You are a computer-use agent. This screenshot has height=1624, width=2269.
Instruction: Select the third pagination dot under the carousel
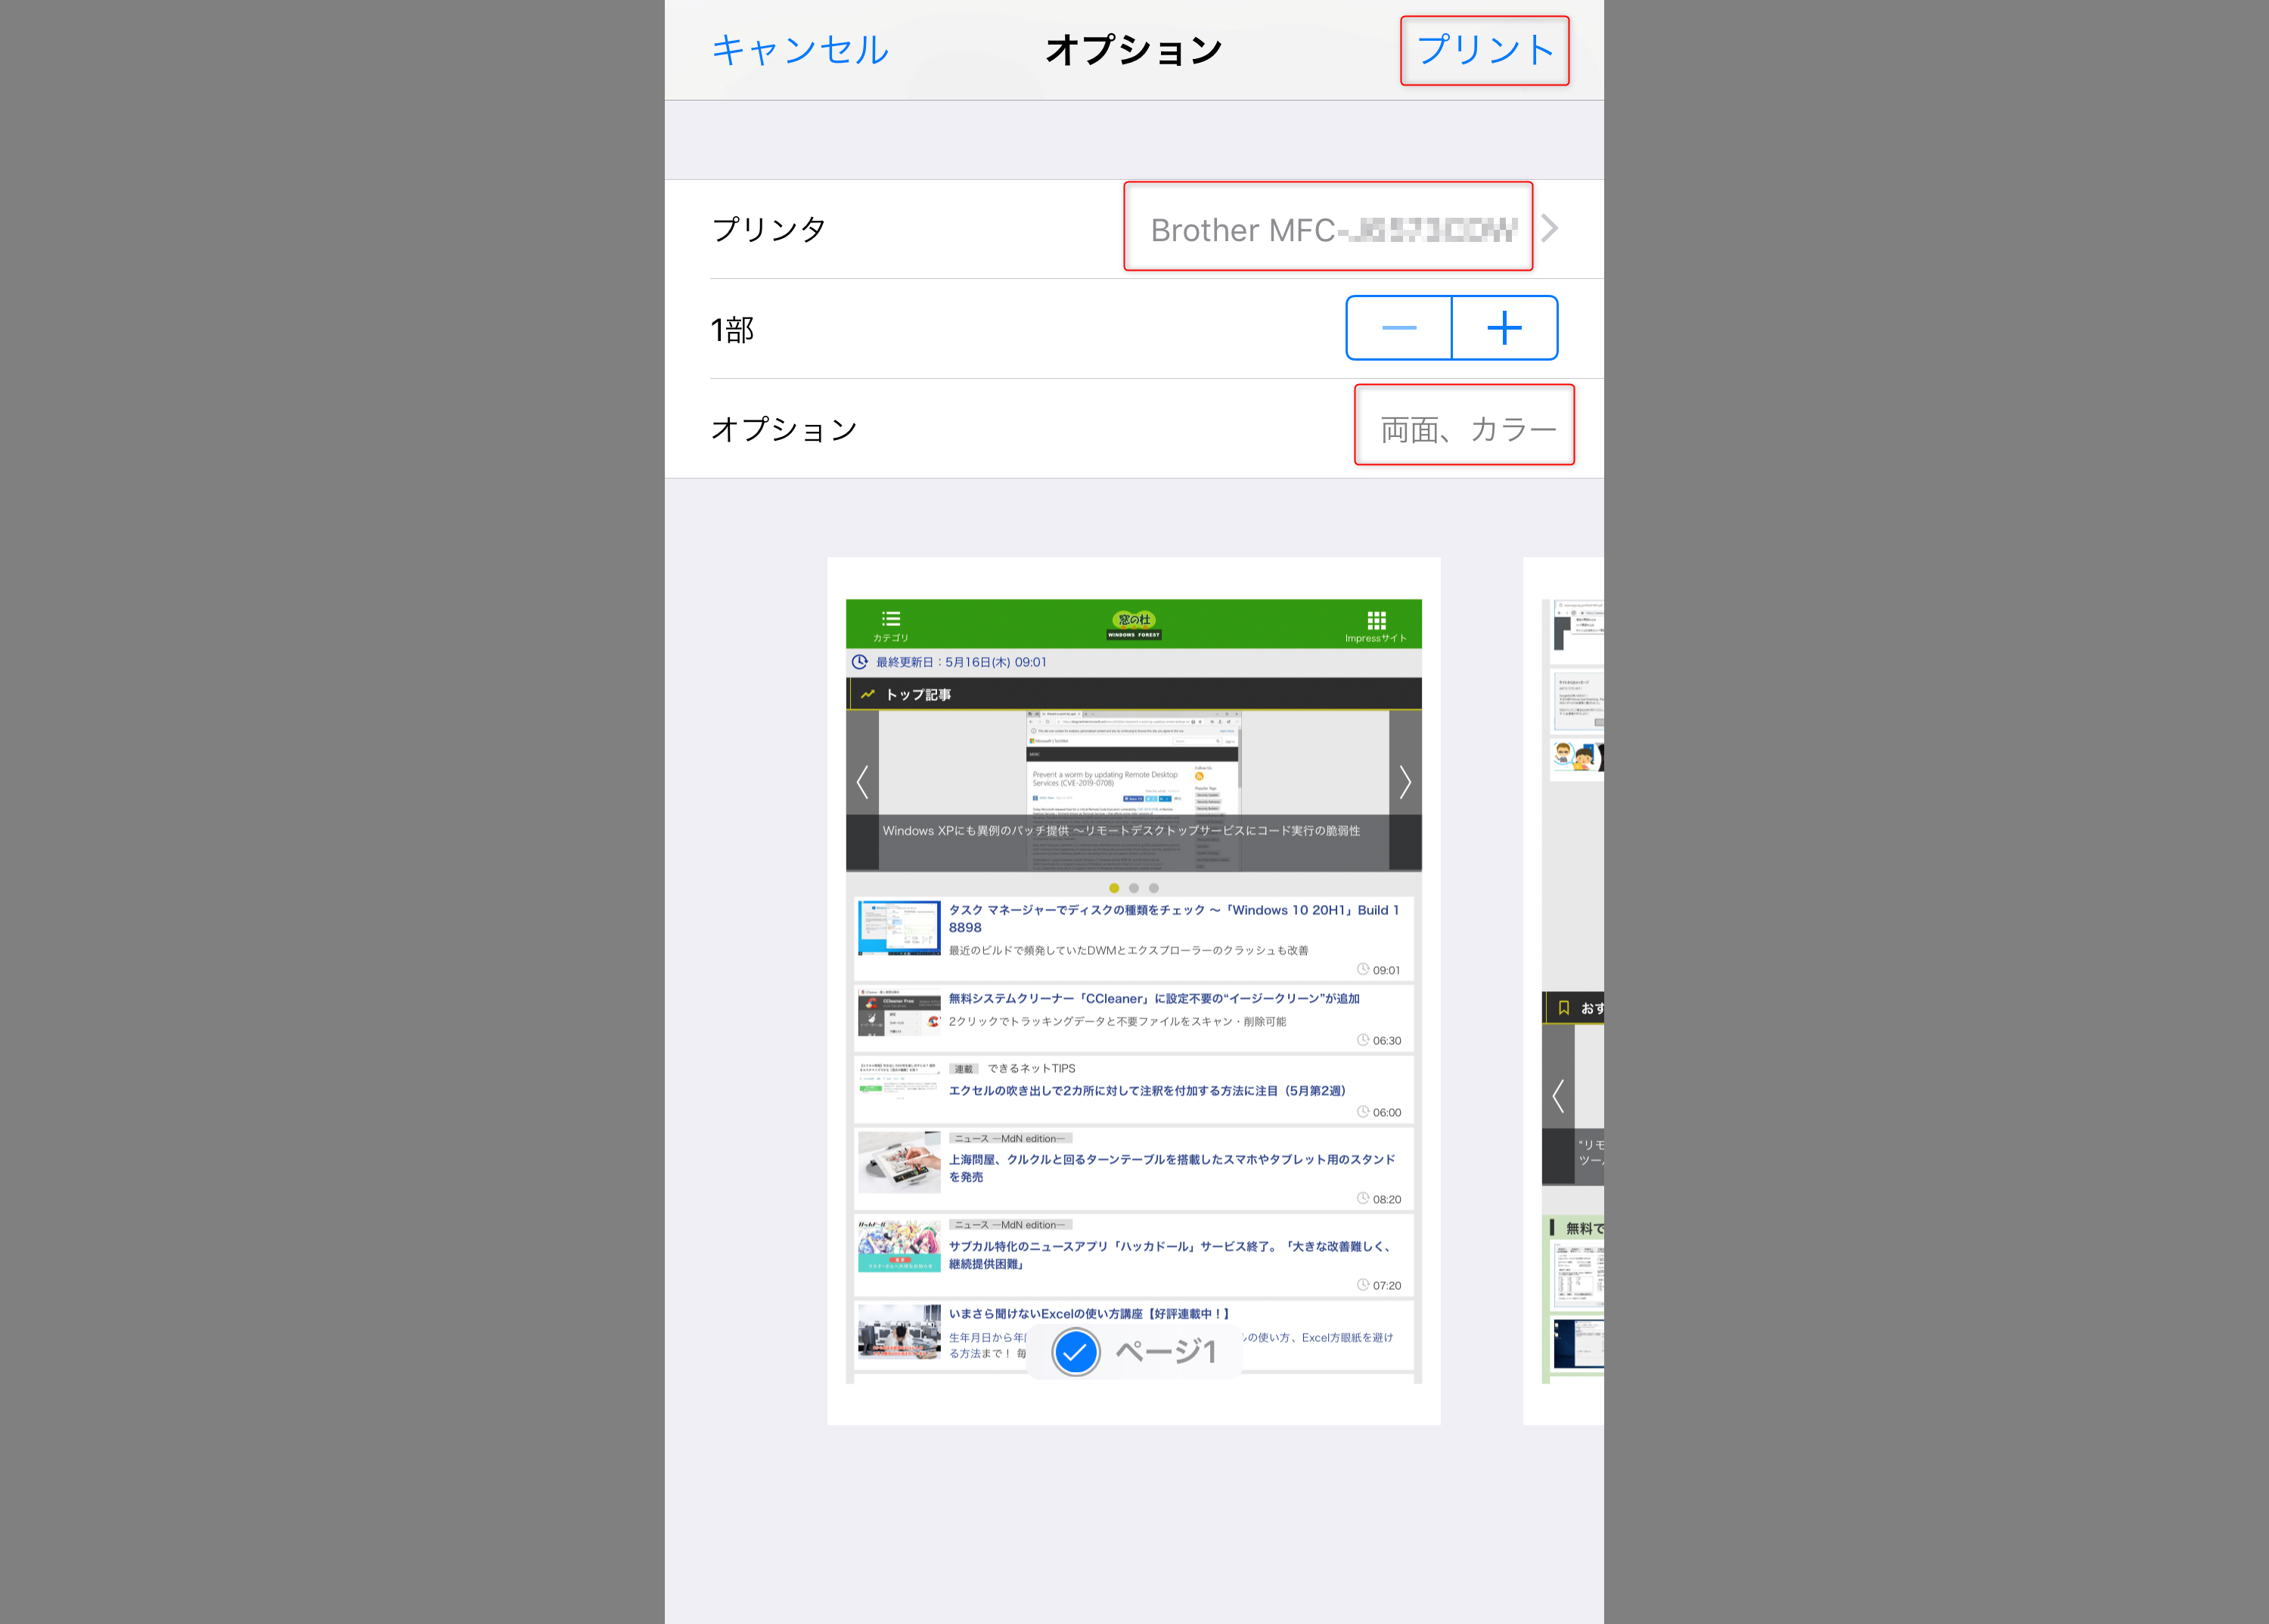[1153, 888]
